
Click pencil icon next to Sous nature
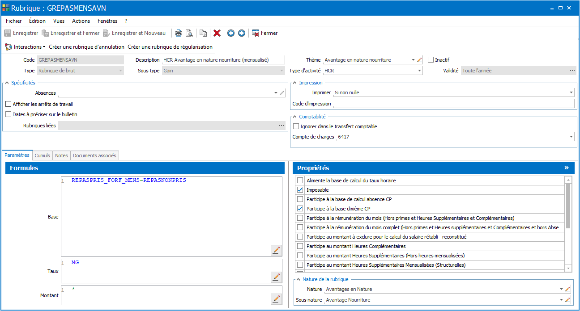pos(567,300)
